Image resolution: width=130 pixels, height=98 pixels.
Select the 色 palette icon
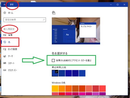coord(5,42)
